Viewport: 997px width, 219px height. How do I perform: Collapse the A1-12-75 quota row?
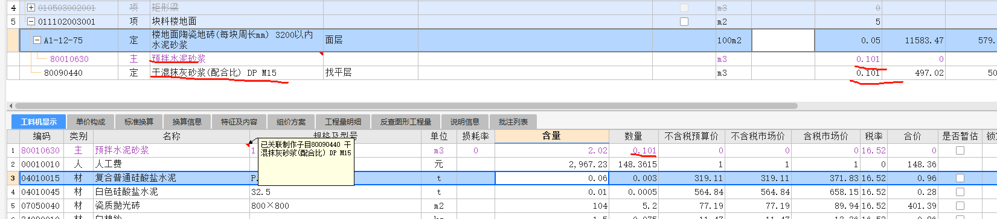point(37,40)
